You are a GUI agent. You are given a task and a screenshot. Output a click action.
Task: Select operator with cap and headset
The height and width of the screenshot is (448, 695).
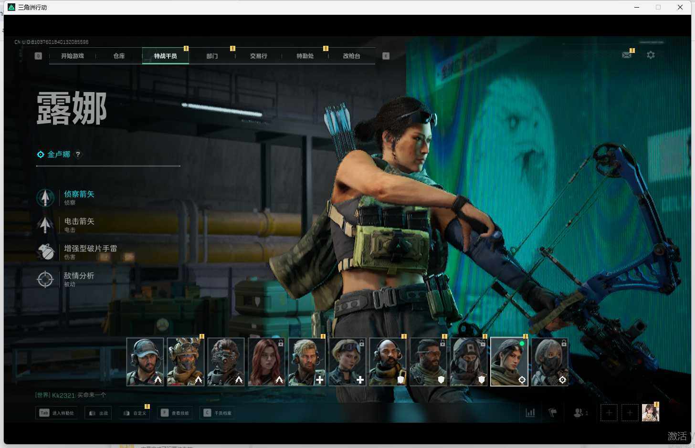pos(145,362)
